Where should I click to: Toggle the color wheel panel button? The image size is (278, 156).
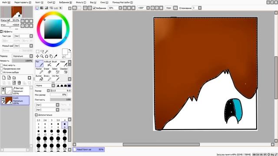37,8
